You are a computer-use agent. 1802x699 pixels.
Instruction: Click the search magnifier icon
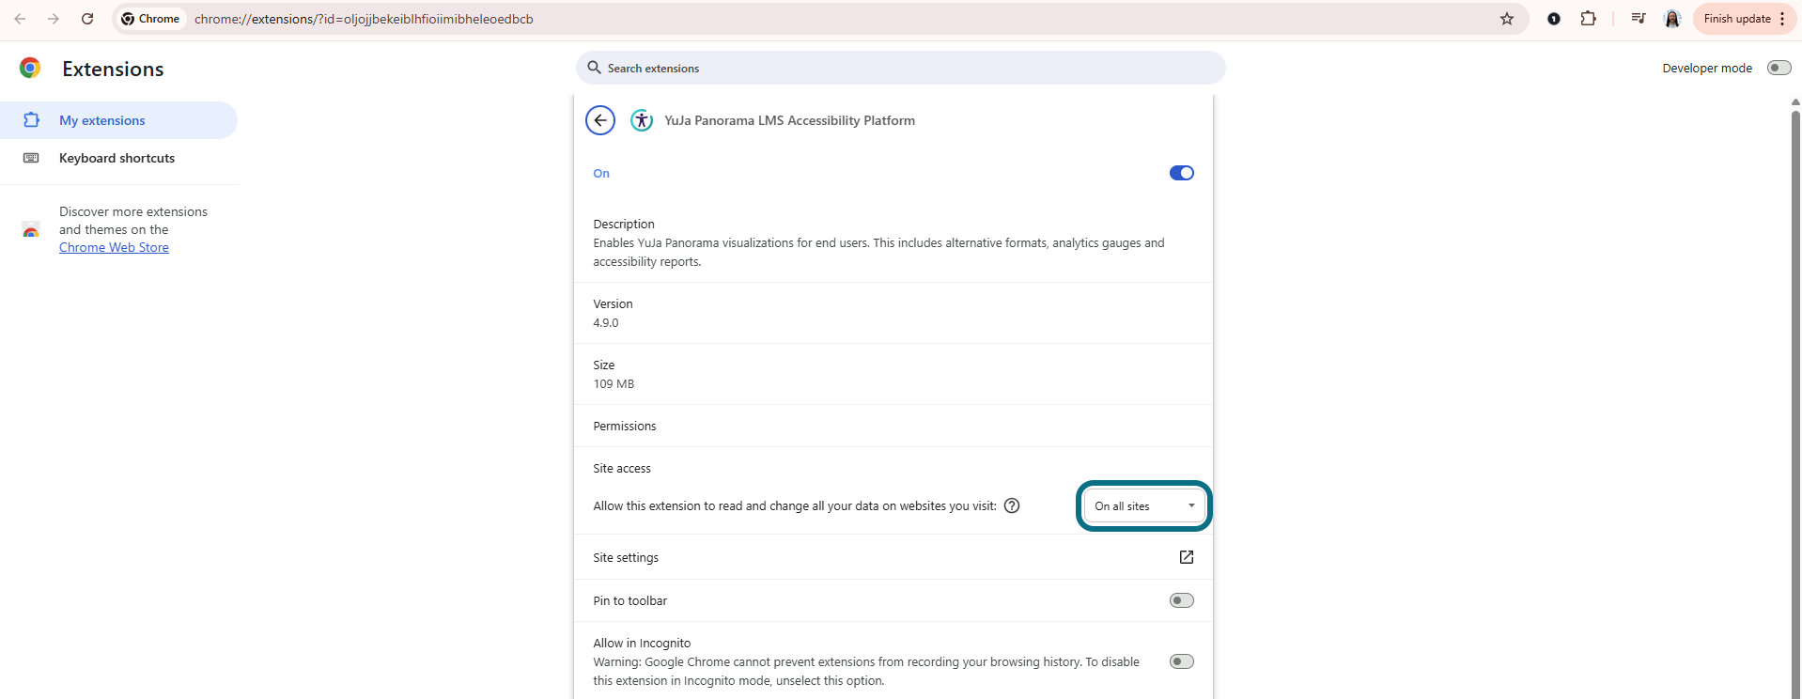click(x=594, y=68)
